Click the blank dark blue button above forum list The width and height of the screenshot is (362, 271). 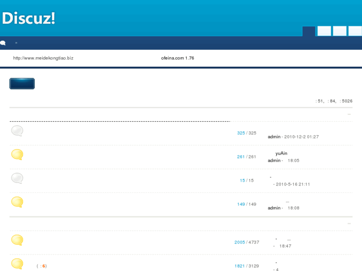[22, 84]
